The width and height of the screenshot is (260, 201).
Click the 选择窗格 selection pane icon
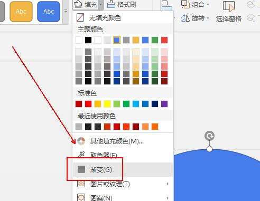(229, 6)
